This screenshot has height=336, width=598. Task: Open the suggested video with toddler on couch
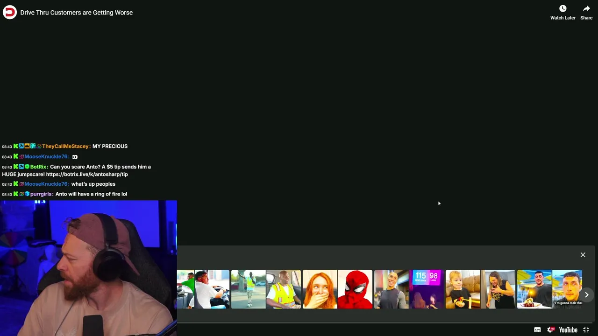(x=480, y=289)
